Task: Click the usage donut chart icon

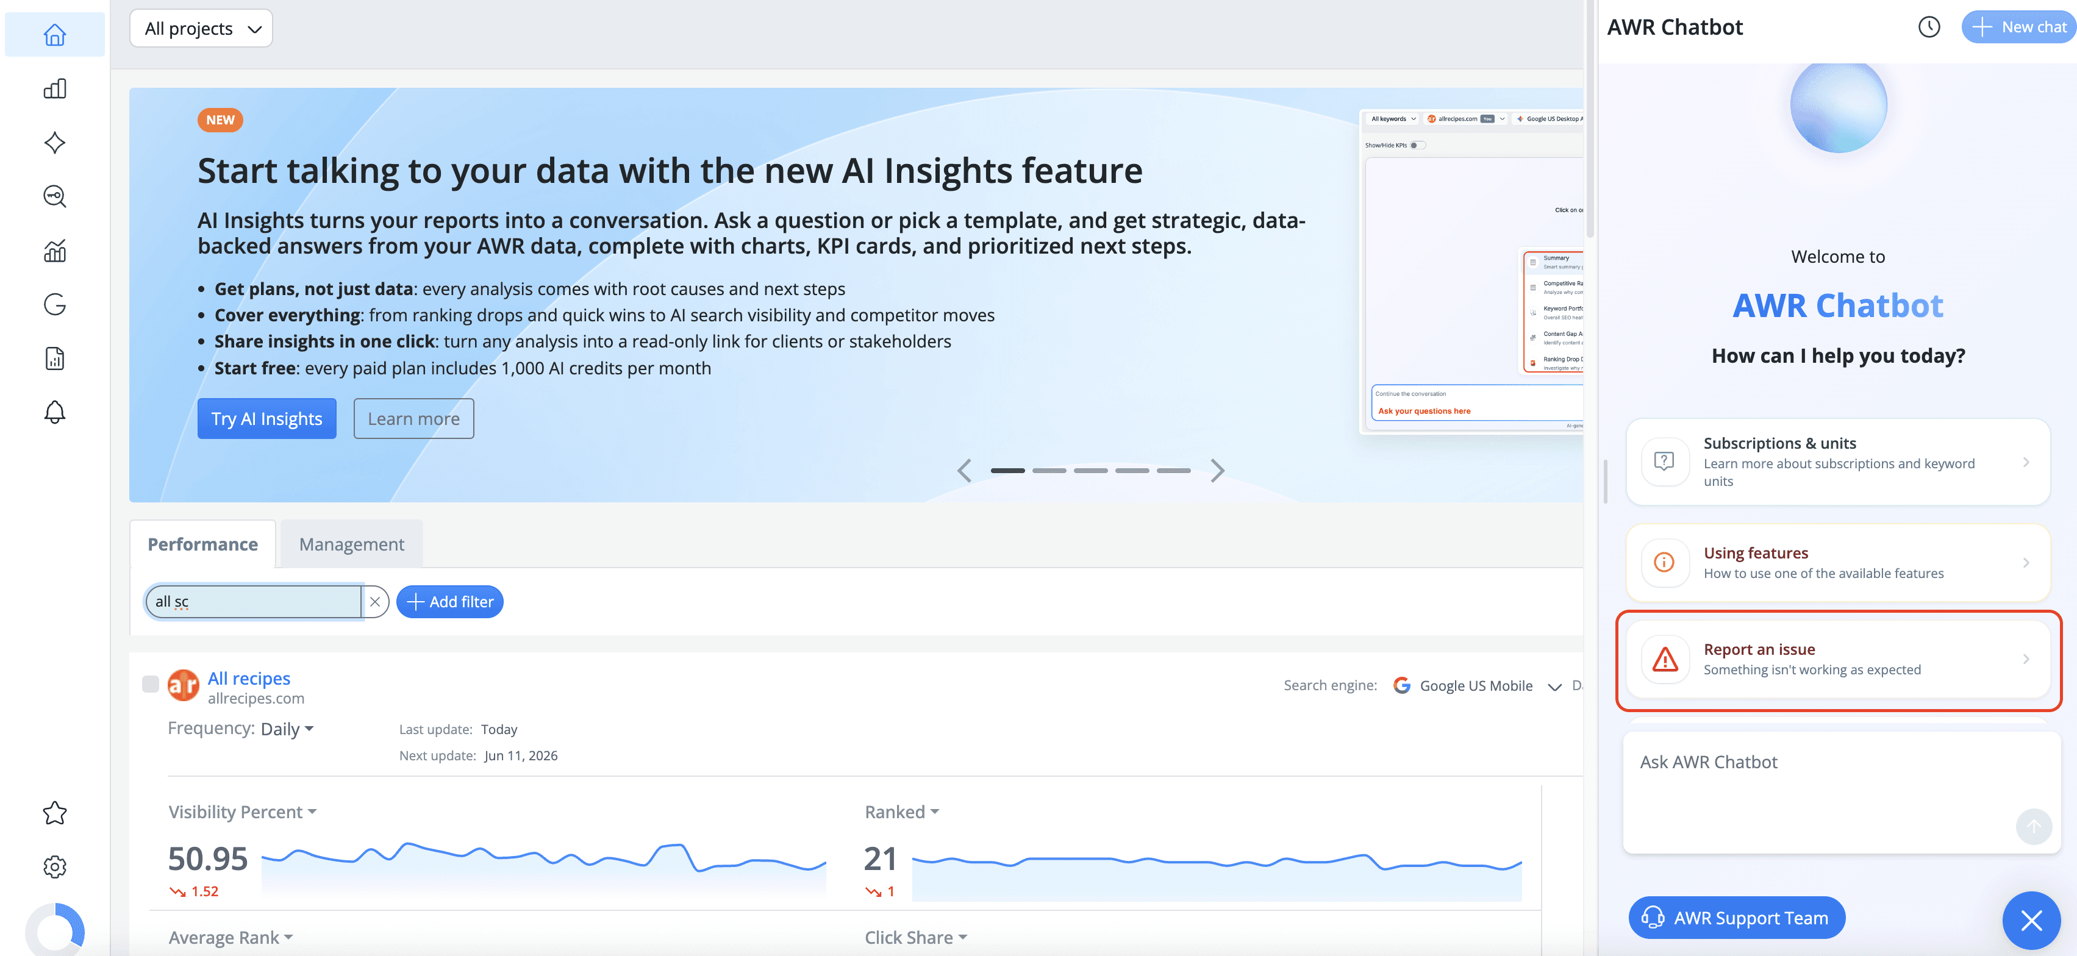Action: pos(55,931)
